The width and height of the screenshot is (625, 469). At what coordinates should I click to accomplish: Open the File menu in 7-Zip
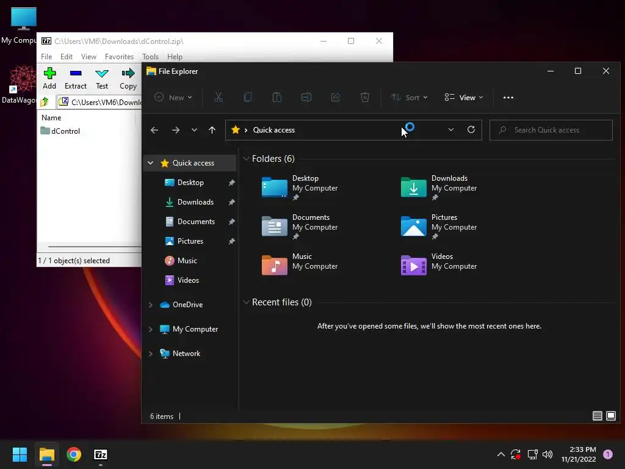(46, 57)
